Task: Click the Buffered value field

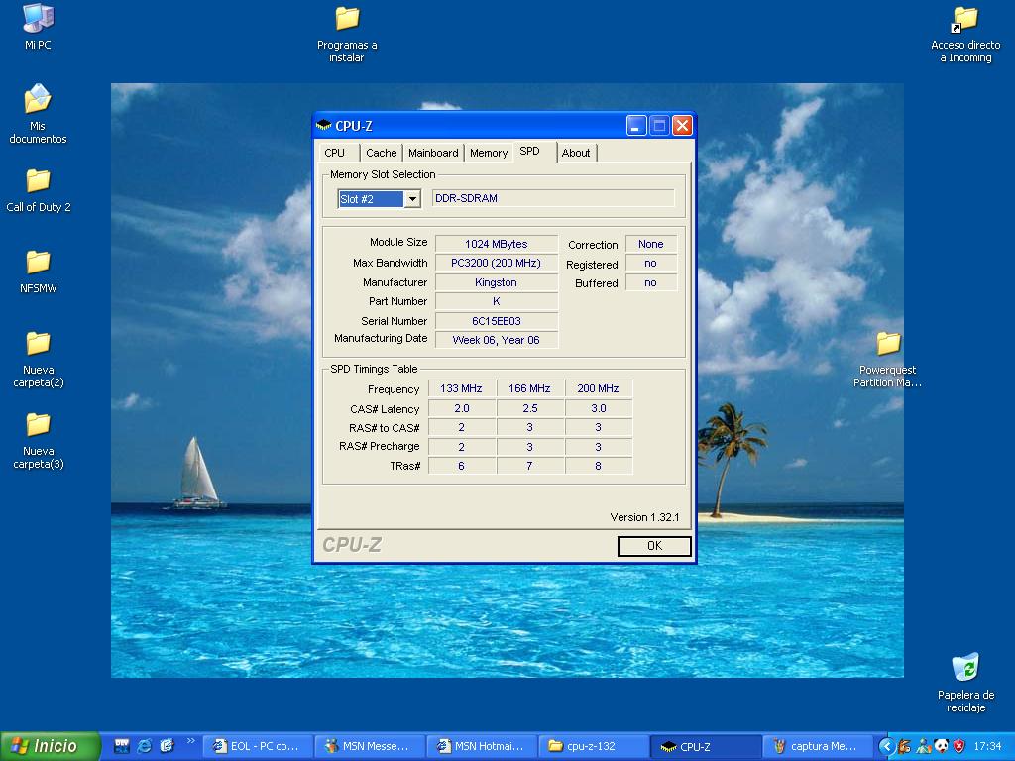Action: (x=651, y=282)
